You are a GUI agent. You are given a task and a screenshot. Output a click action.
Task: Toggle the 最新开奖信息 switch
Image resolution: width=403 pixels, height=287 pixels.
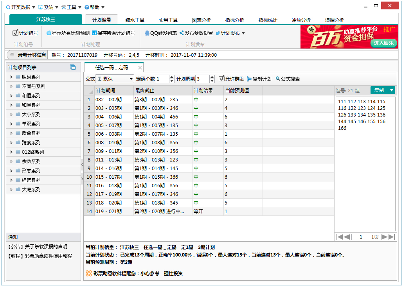[x=12, y=55]
